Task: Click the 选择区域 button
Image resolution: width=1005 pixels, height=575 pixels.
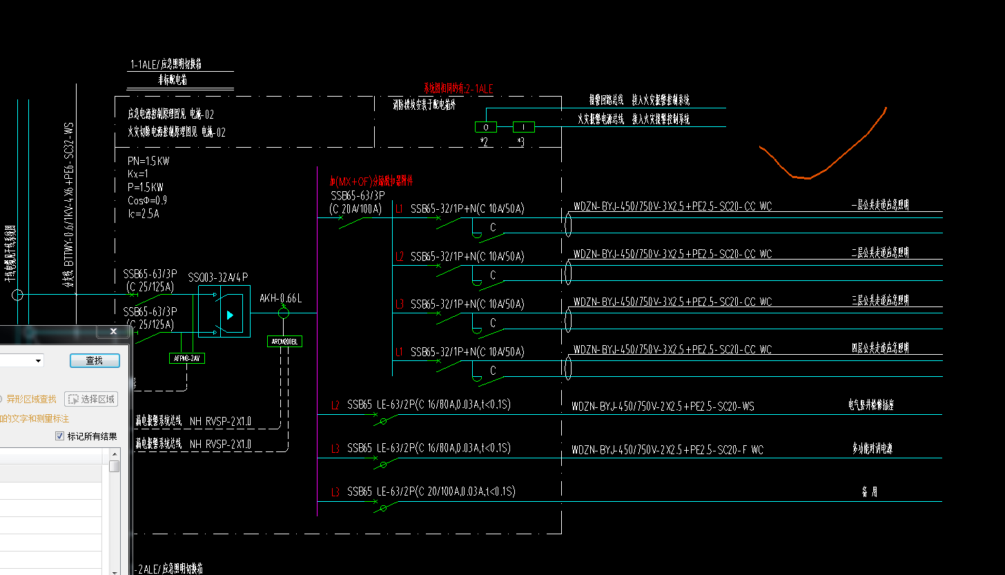Action: point(90,399)
